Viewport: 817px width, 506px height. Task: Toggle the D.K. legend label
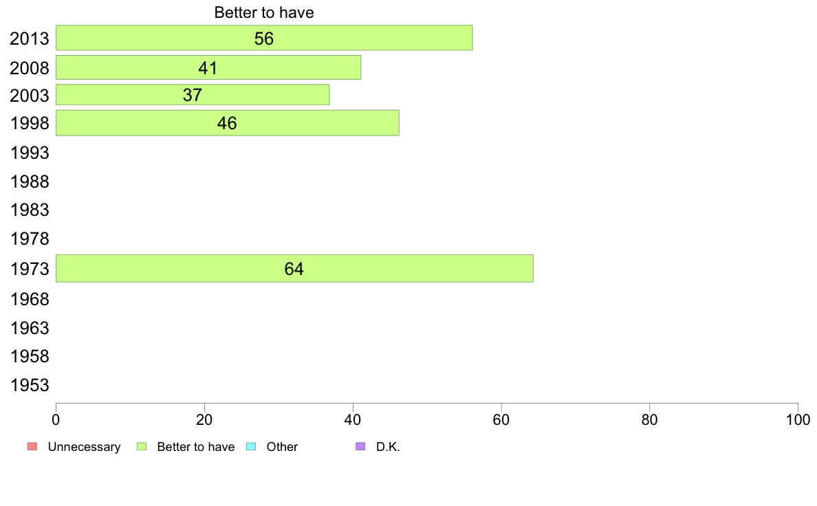tap(388, 447)
